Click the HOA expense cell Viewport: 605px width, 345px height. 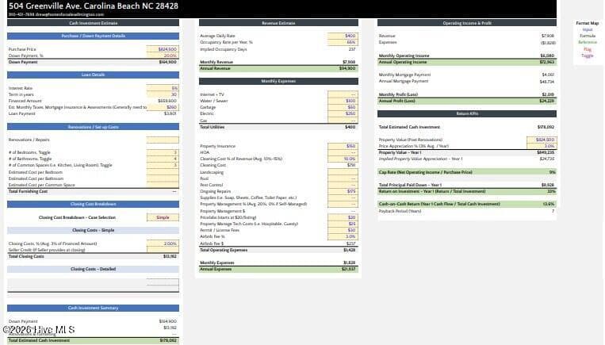click(343, 152)
